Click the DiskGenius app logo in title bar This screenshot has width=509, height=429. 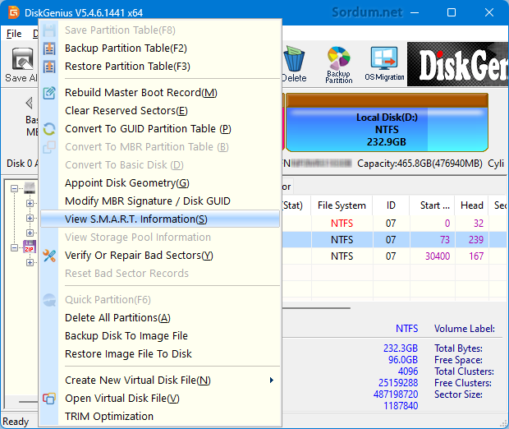click(14, 12)
